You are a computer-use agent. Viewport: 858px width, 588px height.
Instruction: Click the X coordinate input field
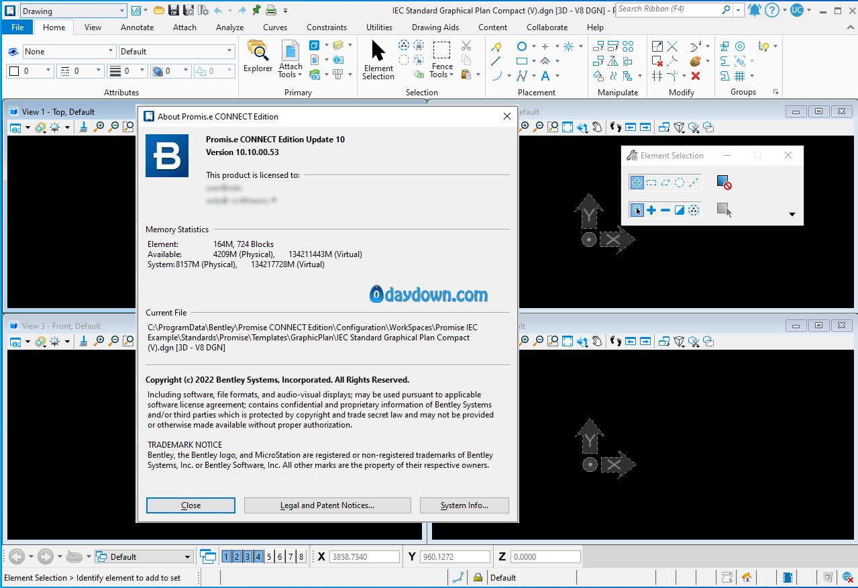tap(364, 557)
